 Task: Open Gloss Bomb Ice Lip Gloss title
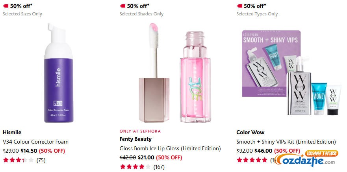(x=170, y=149)
